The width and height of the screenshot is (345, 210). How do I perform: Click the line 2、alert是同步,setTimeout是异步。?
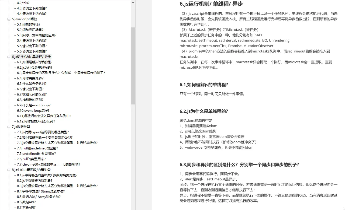209,179
